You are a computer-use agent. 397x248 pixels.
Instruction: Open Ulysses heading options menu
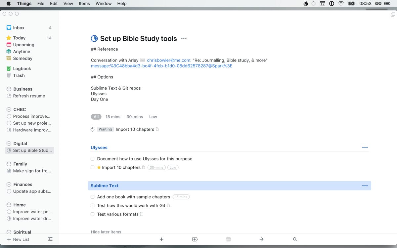(x=365, y=147)
